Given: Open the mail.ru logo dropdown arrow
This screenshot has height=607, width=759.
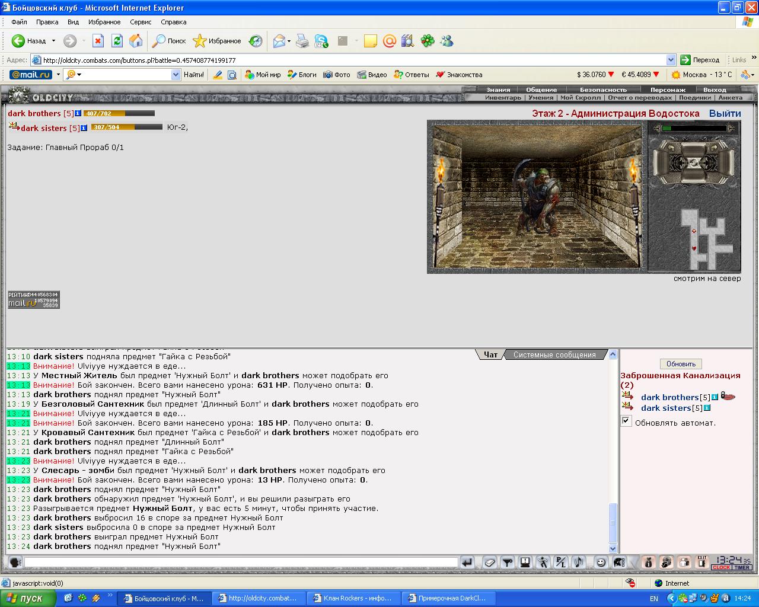Looking at the screenshot, I should 58,75.
